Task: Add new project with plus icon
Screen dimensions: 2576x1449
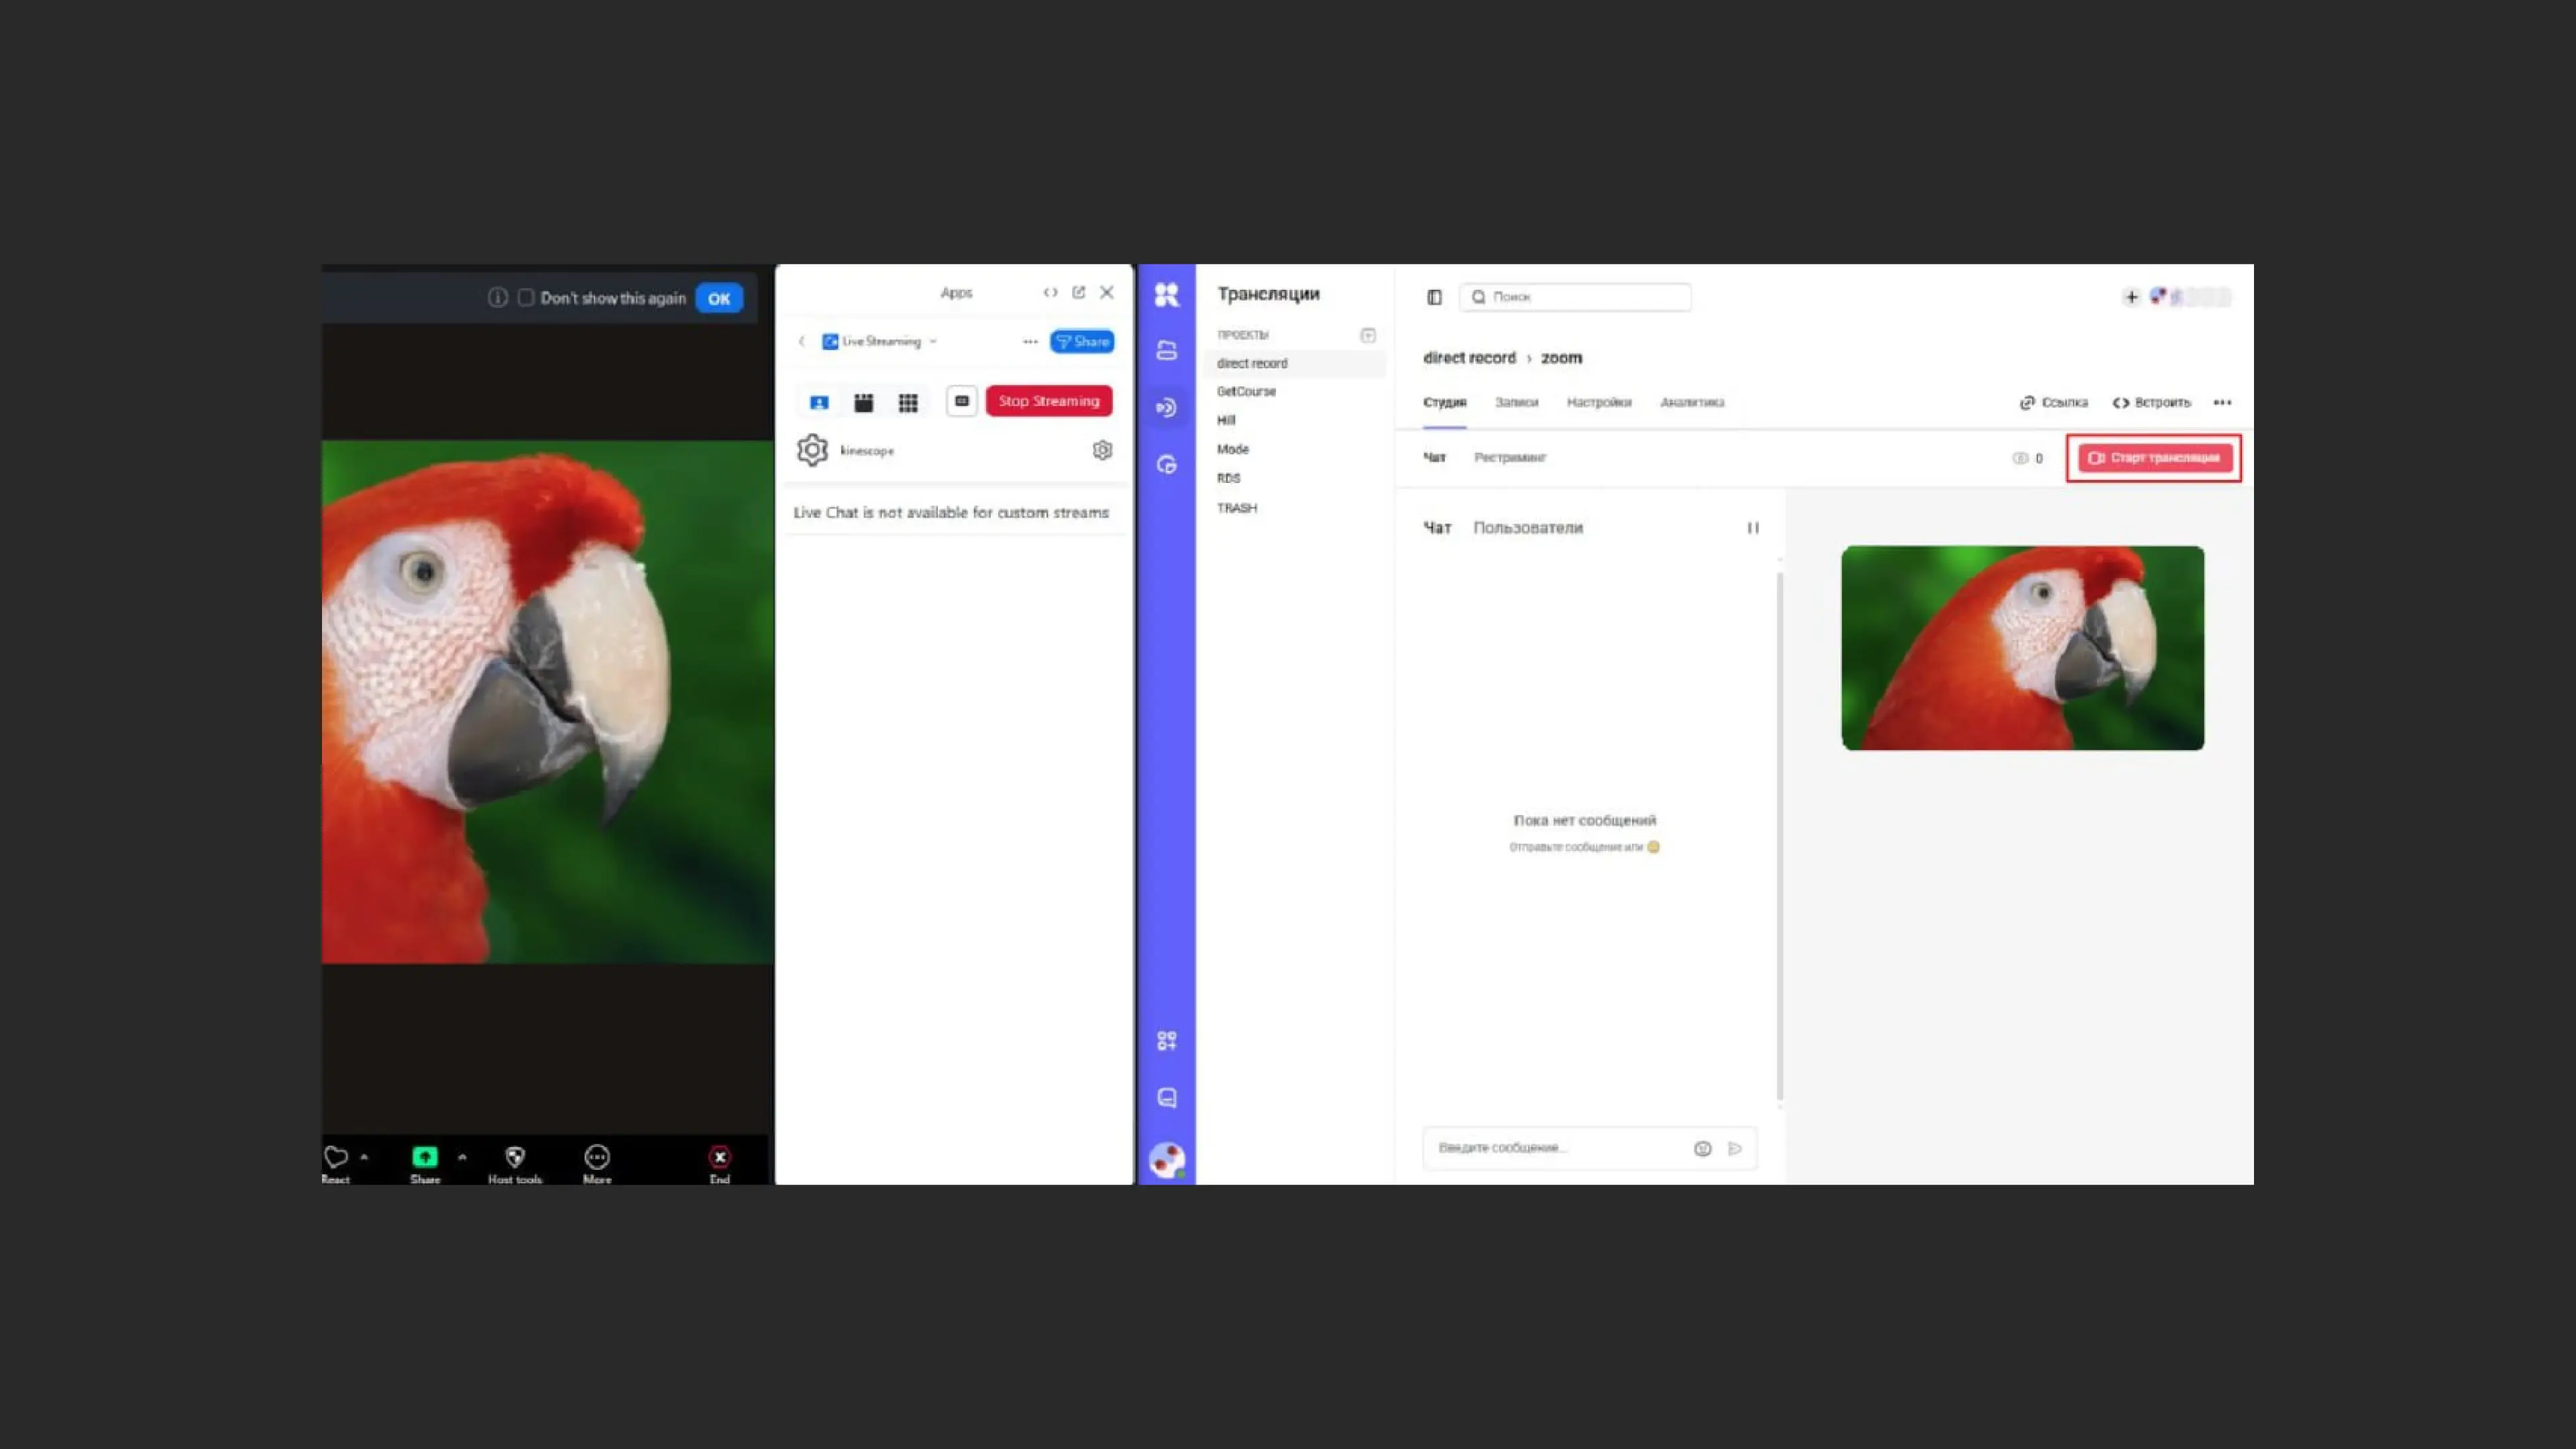Action: point(1367,335)
